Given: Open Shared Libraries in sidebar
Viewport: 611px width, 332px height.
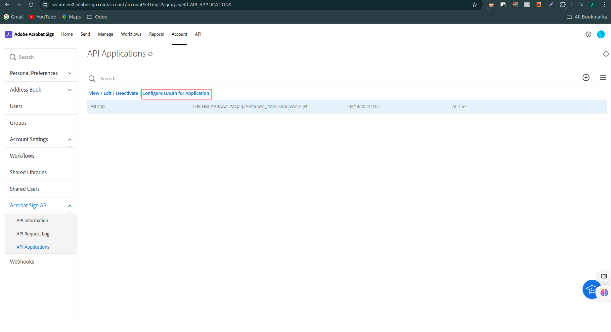Looking at the screenshot, I should (41, 173).
